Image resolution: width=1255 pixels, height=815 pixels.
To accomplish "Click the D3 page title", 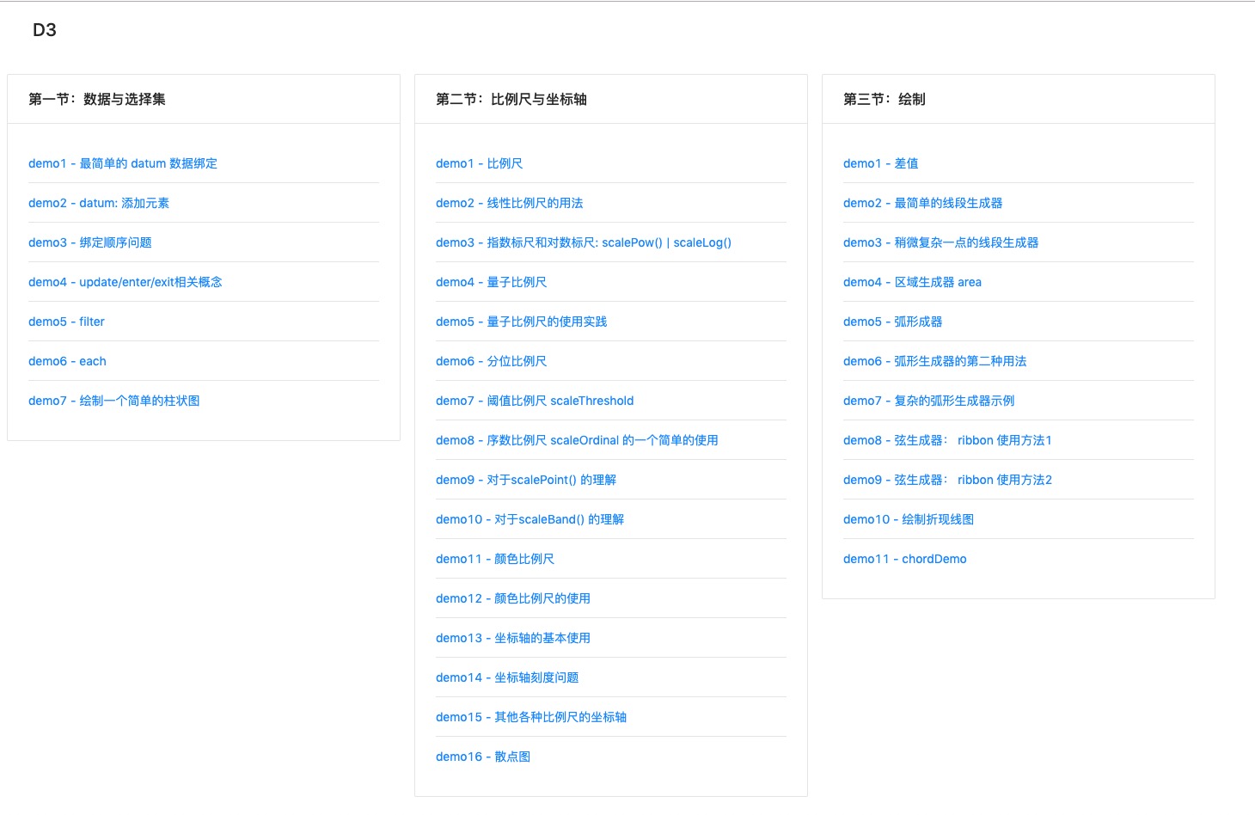I will tap(45, 30).
